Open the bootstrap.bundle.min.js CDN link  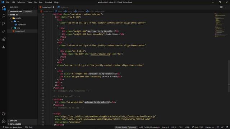tap(108, 116)
